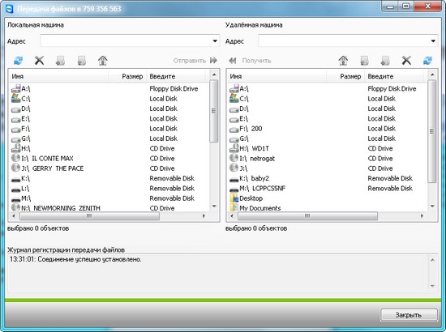Click the remote pane delete X icon
446x332 pixels.
click(x=406, y=61)
